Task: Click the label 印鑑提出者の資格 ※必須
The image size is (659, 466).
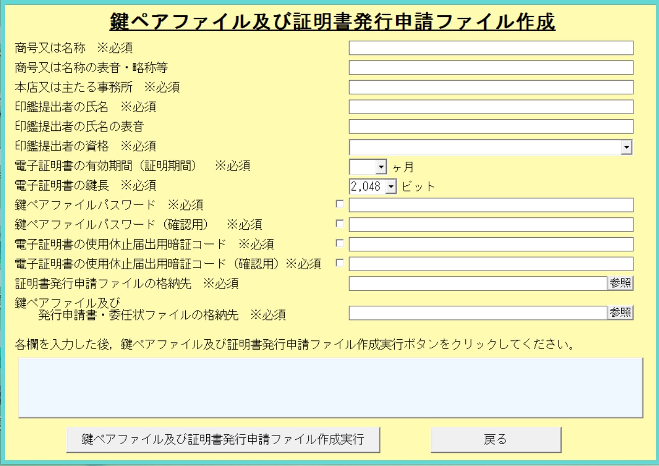Action: pyautogui.click(x=85, y=146)
